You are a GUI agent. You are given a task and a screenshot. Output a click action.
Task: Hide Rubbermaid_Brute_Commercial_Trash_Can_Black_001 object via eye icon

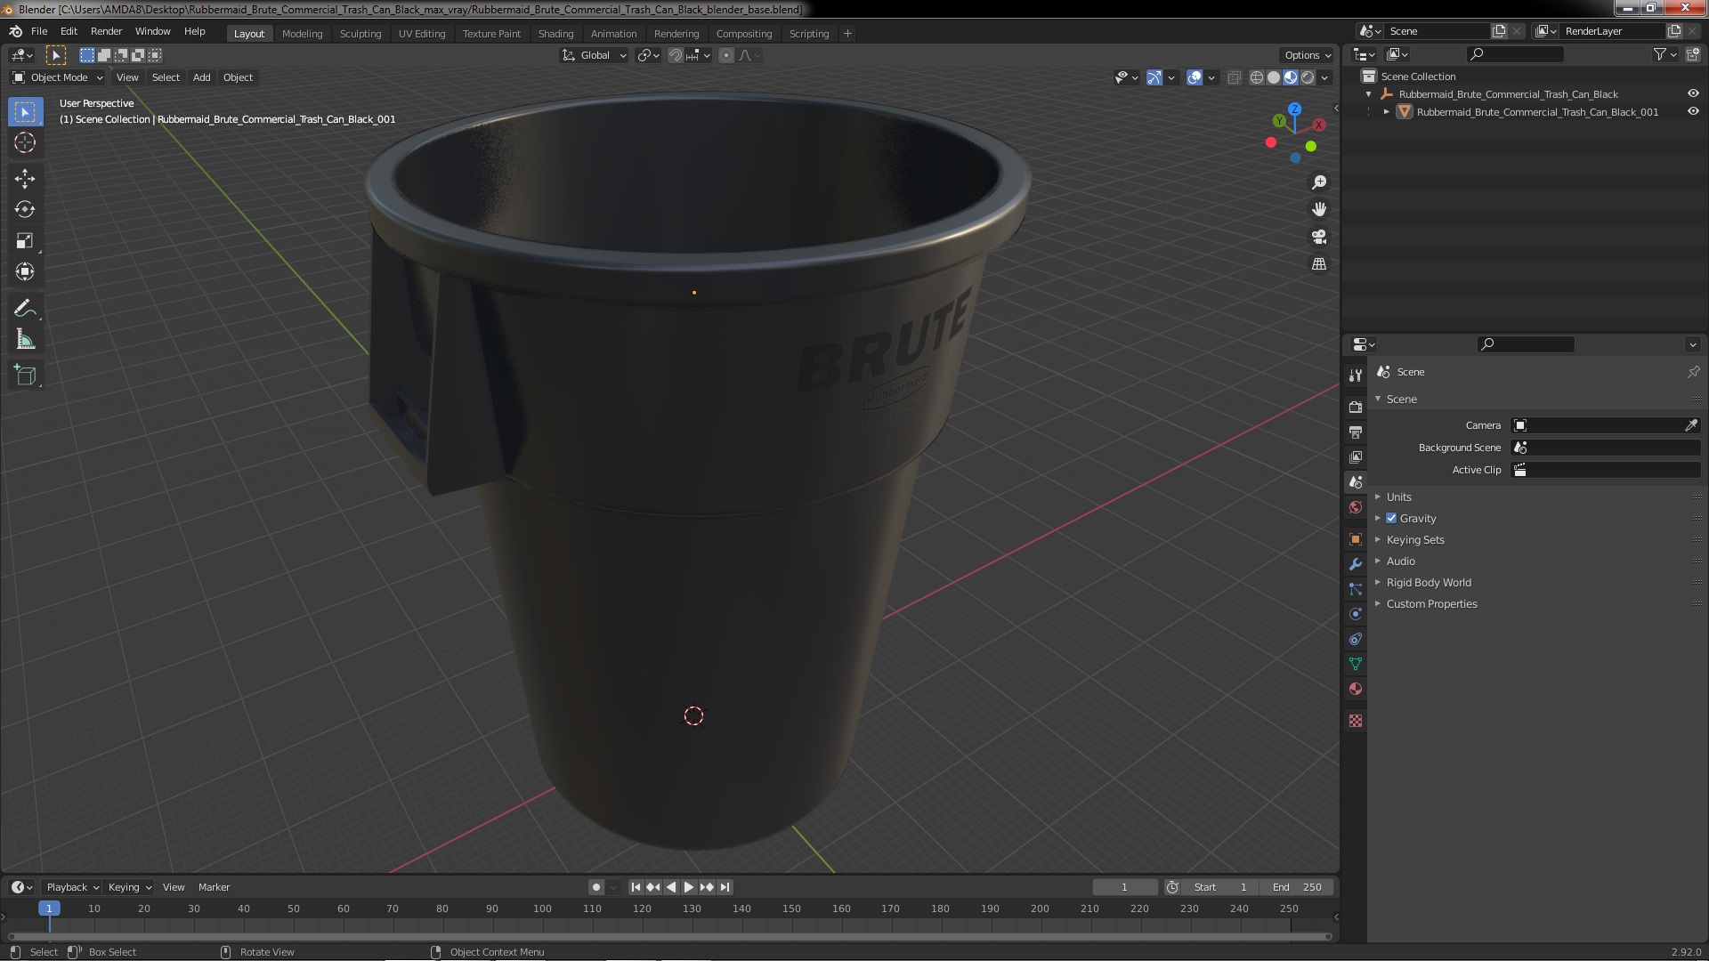(1693, 111)
